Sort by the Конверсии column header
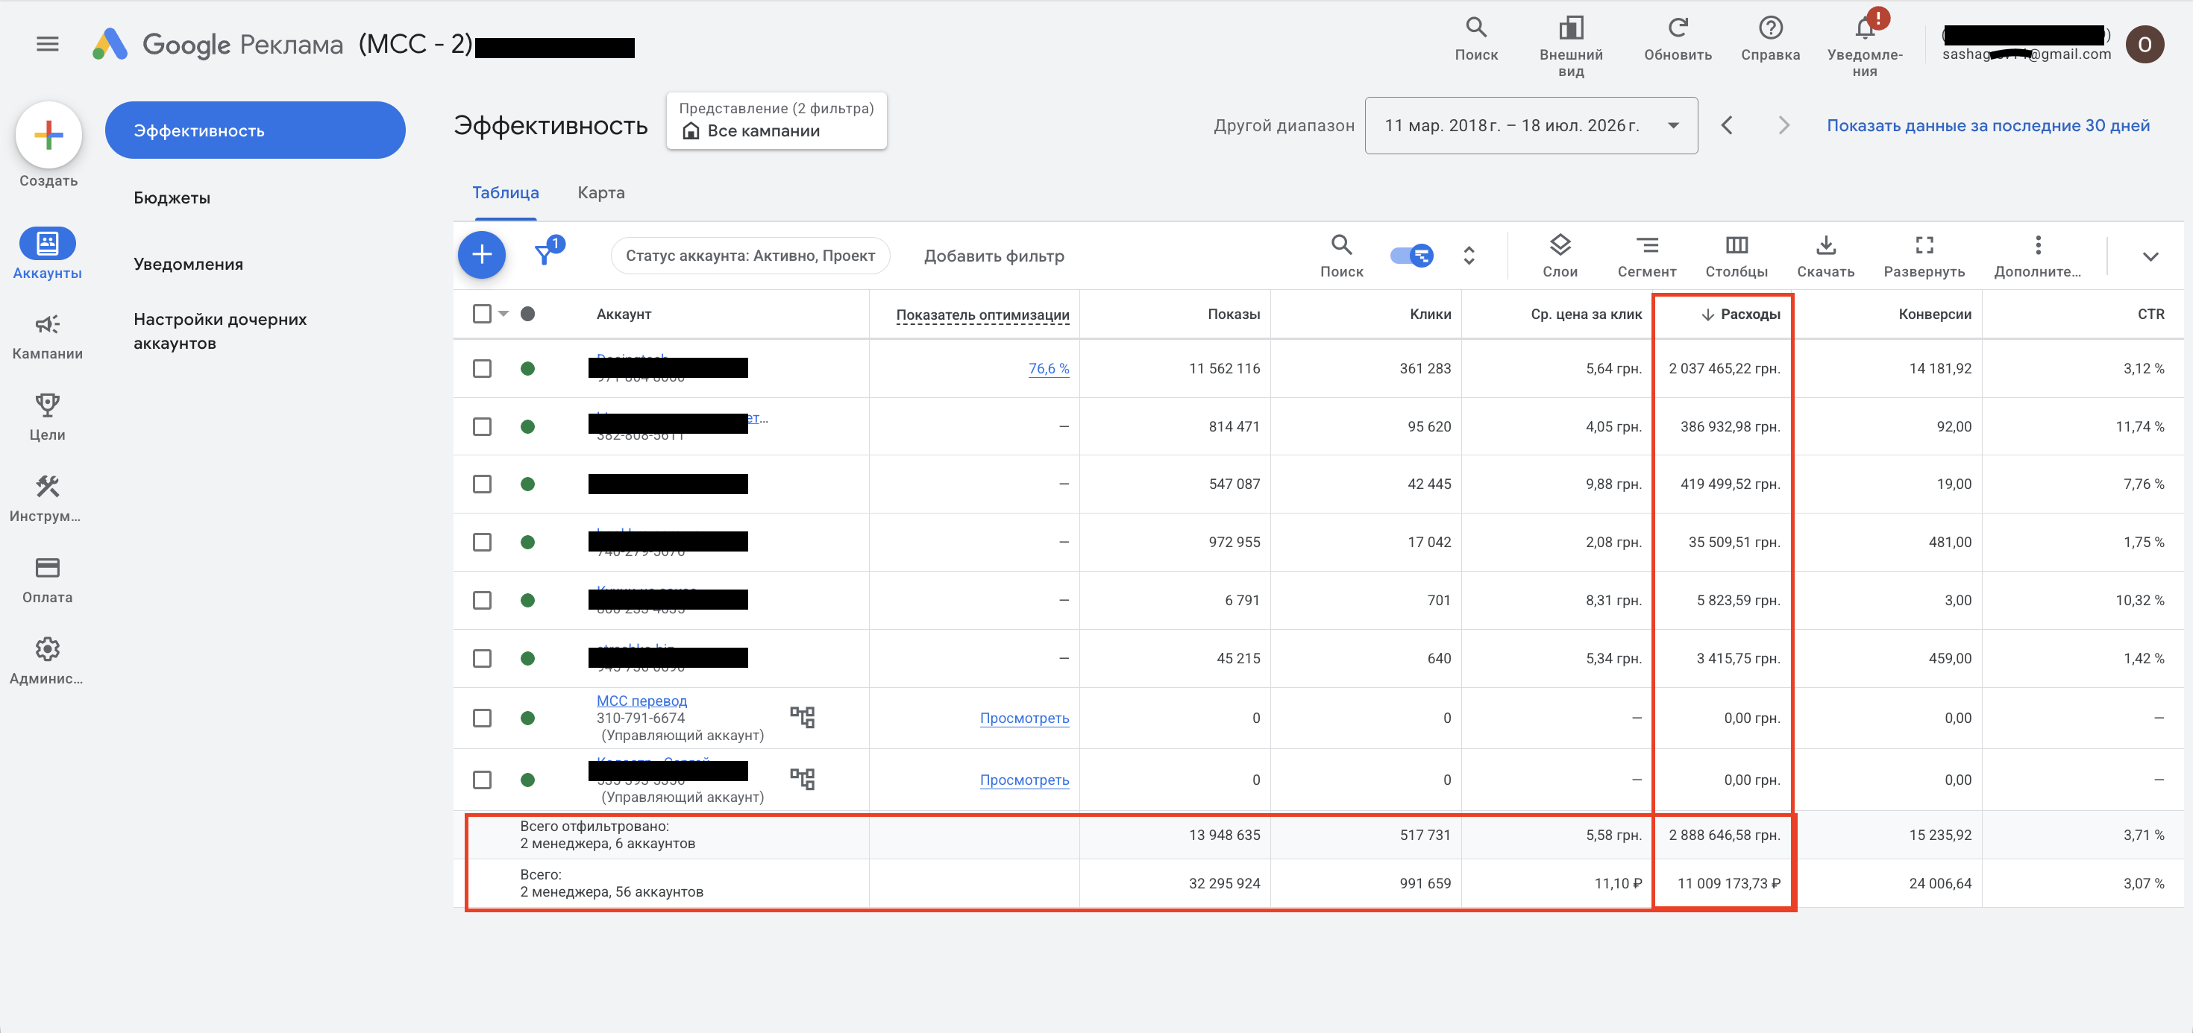Viewport: 2193px width, 1033px height. tap(1934, 314)
